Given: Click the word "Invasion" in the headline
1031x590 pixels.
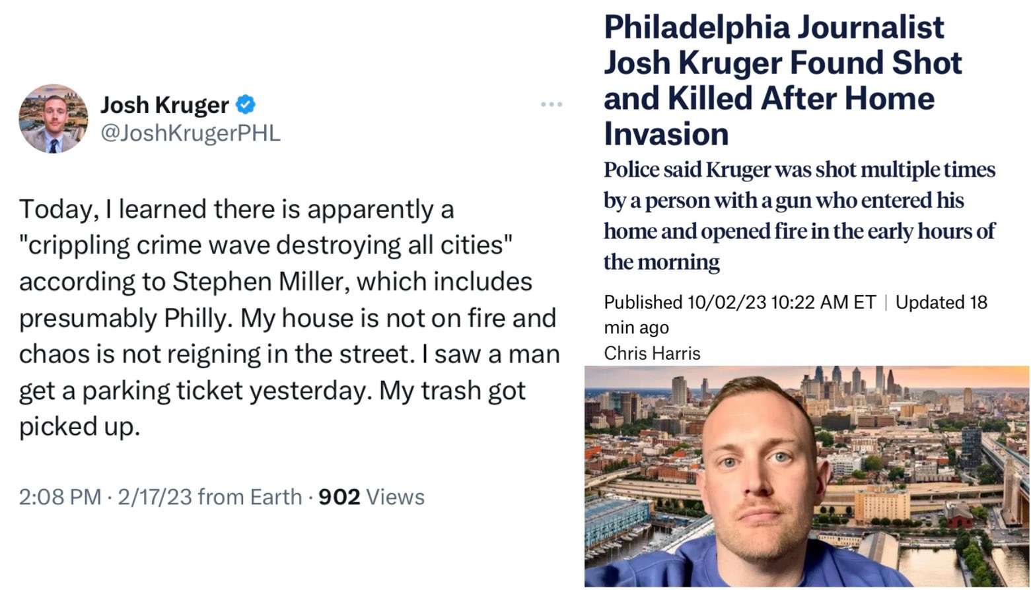Looking at the screenshot, I should point(666,134).
